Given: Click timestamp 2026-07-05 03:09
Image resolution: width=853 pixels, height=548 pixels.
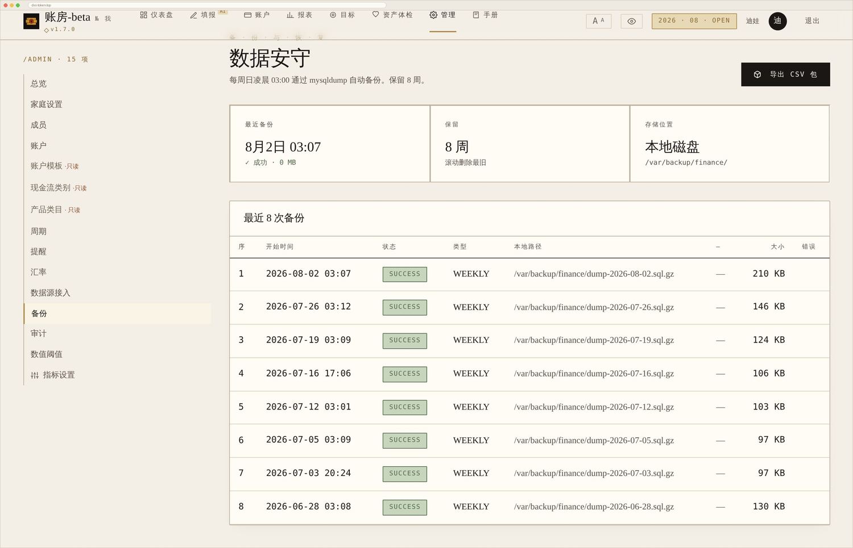Looking at the screenshot, I should pyautogui.click(x=308, y=440).
